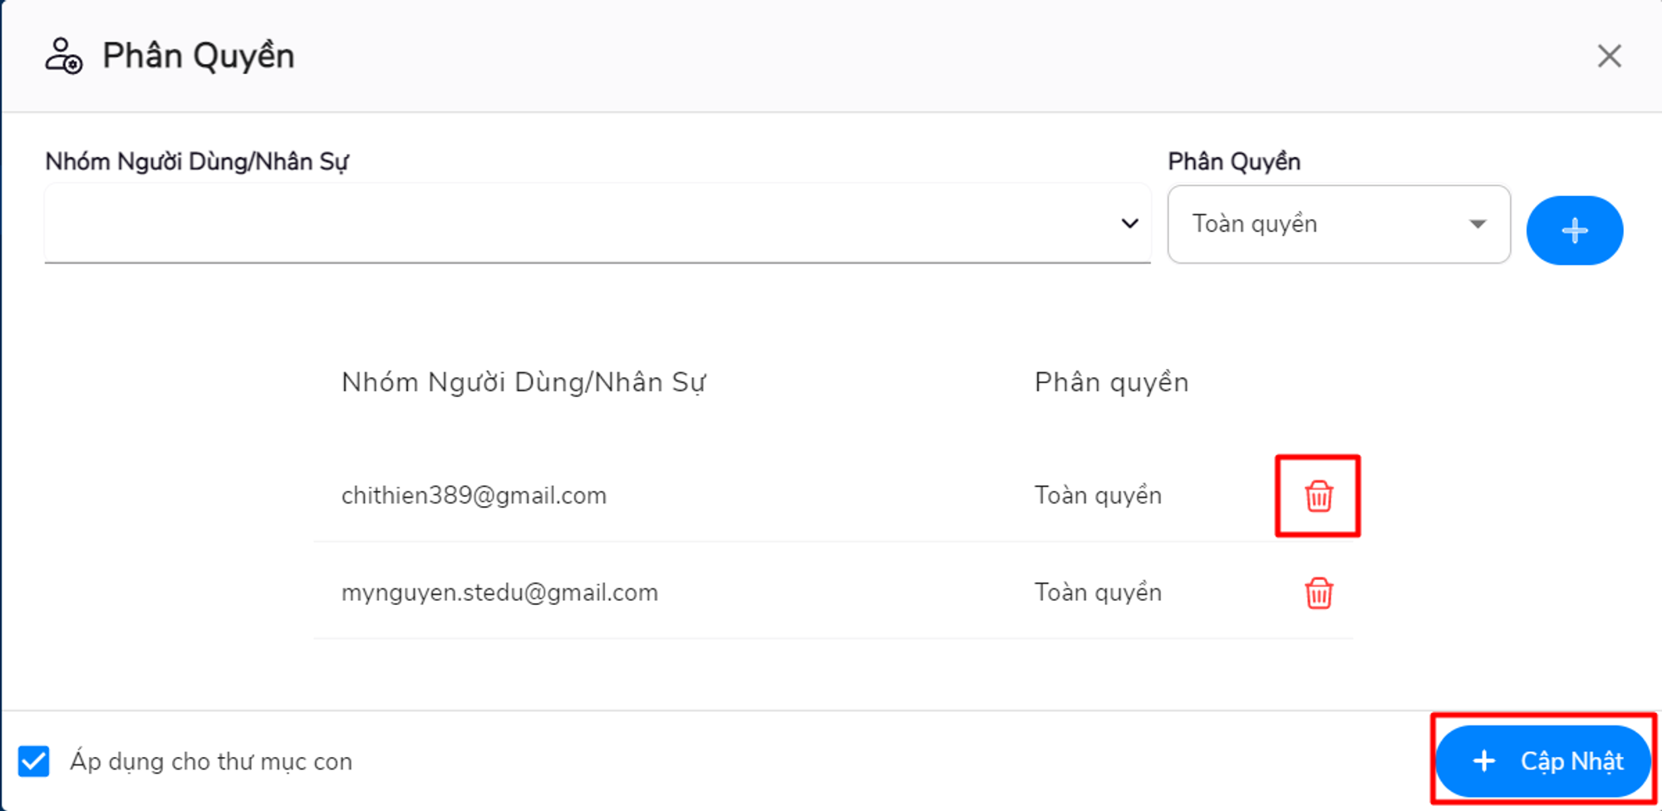This screenshot has height=811, width=1662.
Task: Select chithien389@gmail.com in the permission list
Action: tap(475, 495)
